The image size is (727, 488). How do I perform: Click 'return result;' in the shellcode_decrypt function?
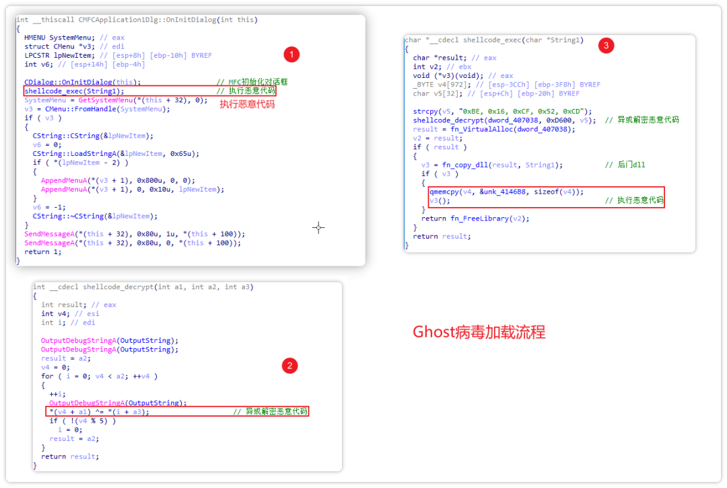[70, 456]
